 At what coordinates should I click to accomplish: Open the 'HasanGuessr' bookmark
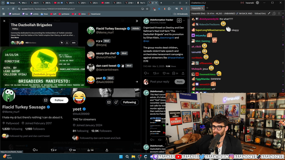coord(94,14)
